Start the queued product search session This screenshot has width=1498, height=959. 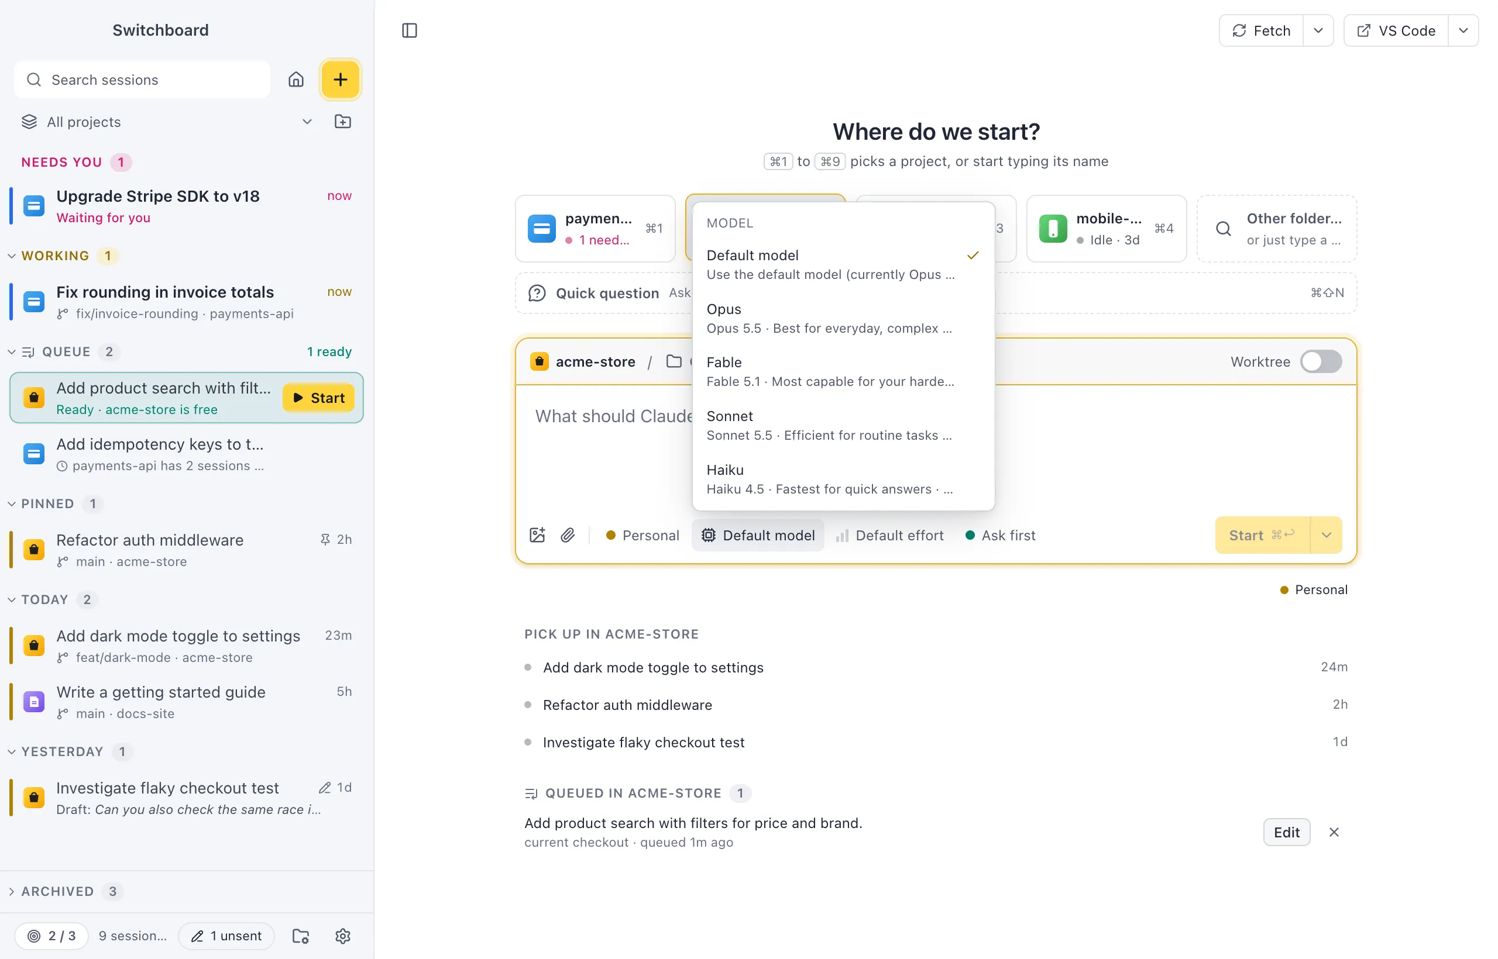(318, 398)
